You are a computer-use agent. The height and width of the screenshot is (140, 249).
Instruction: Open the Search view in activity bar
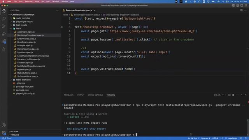(4, 19)
